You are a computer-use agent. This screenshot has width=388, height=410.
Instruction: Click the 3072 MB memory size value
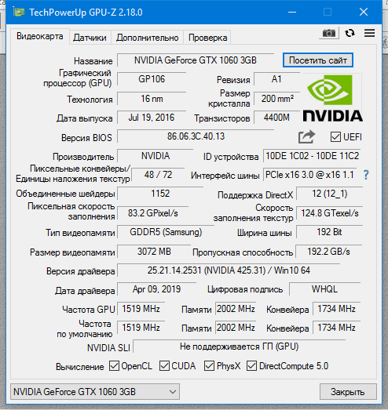(154, 252)
